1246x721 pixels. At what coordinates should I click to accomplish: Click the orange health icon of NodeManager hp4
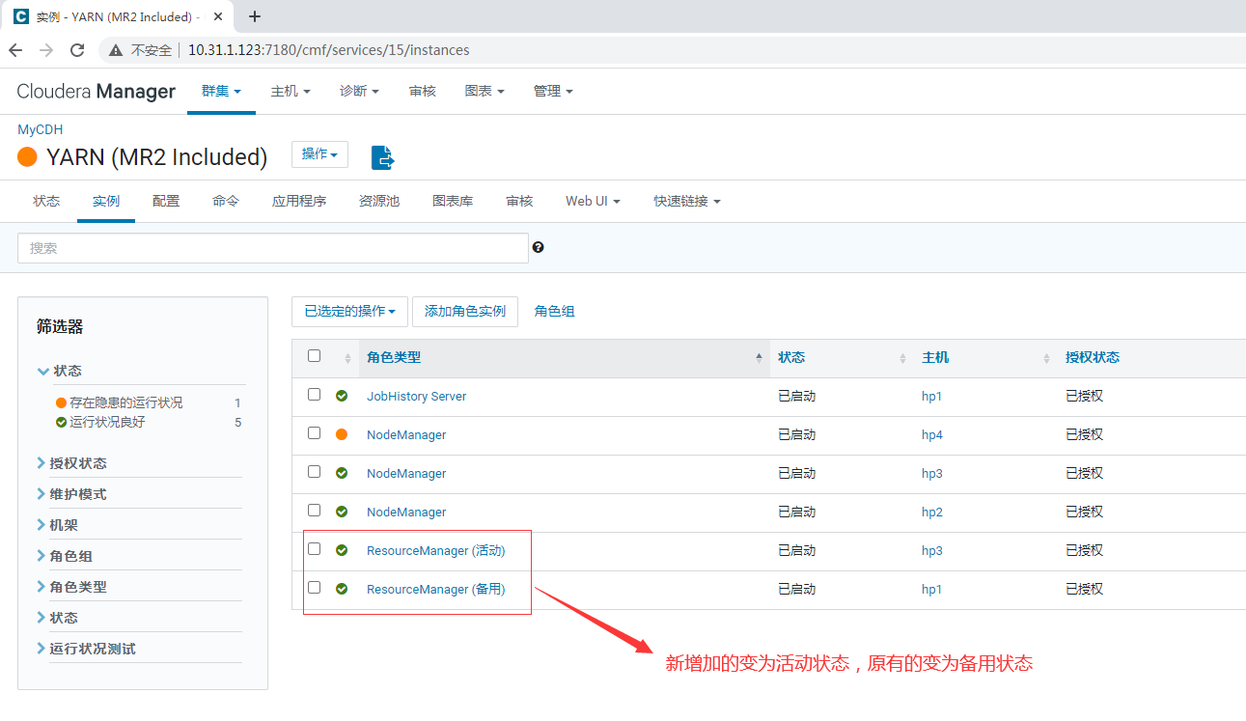click(x=342, y=434)
